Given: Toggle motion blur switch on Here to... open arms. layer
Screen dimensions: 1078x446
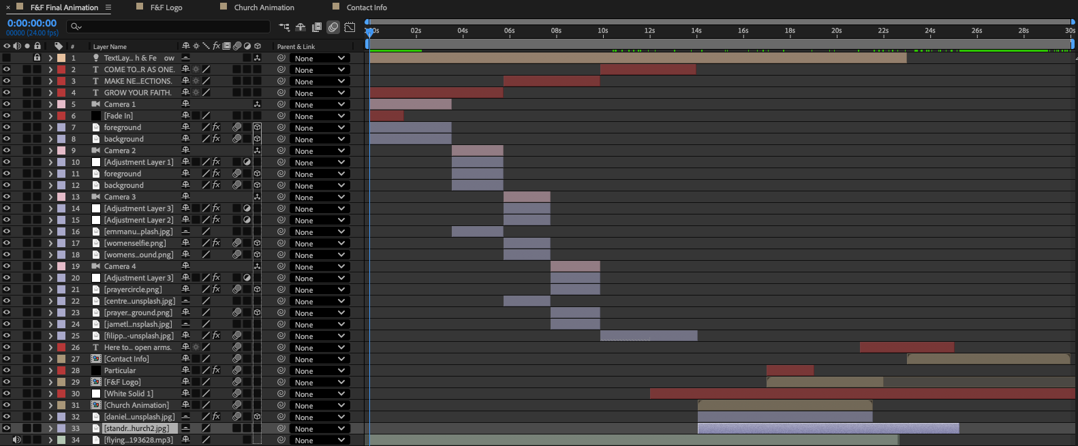Looking at the screenshot, I should tap(236, 347).
